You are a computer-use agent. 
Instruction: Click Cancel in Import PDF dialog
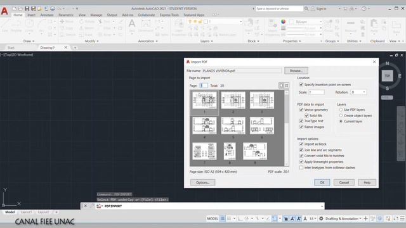click(x=344, y=182)
